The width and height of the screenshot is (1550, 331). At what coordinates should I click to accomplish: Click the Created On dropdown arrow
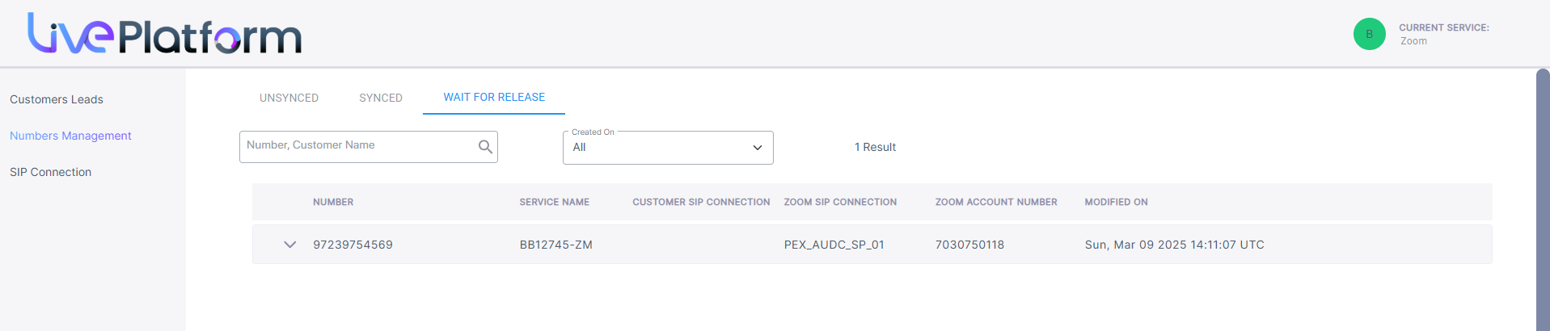[758, 148]
